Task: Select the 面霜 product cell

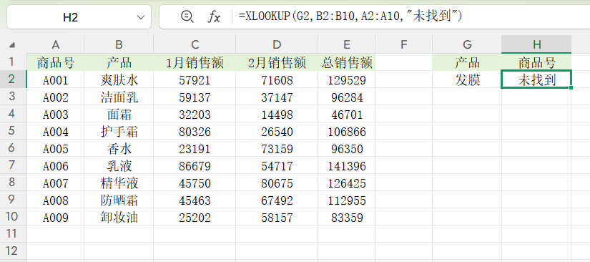Action: 119,114
